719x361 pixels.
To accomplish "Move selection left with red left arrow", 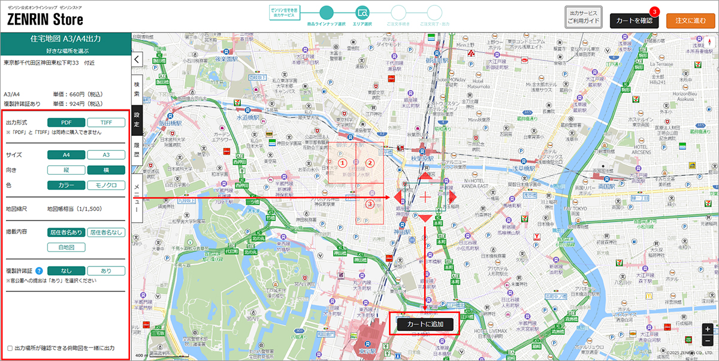I will [x=398, y=197].
